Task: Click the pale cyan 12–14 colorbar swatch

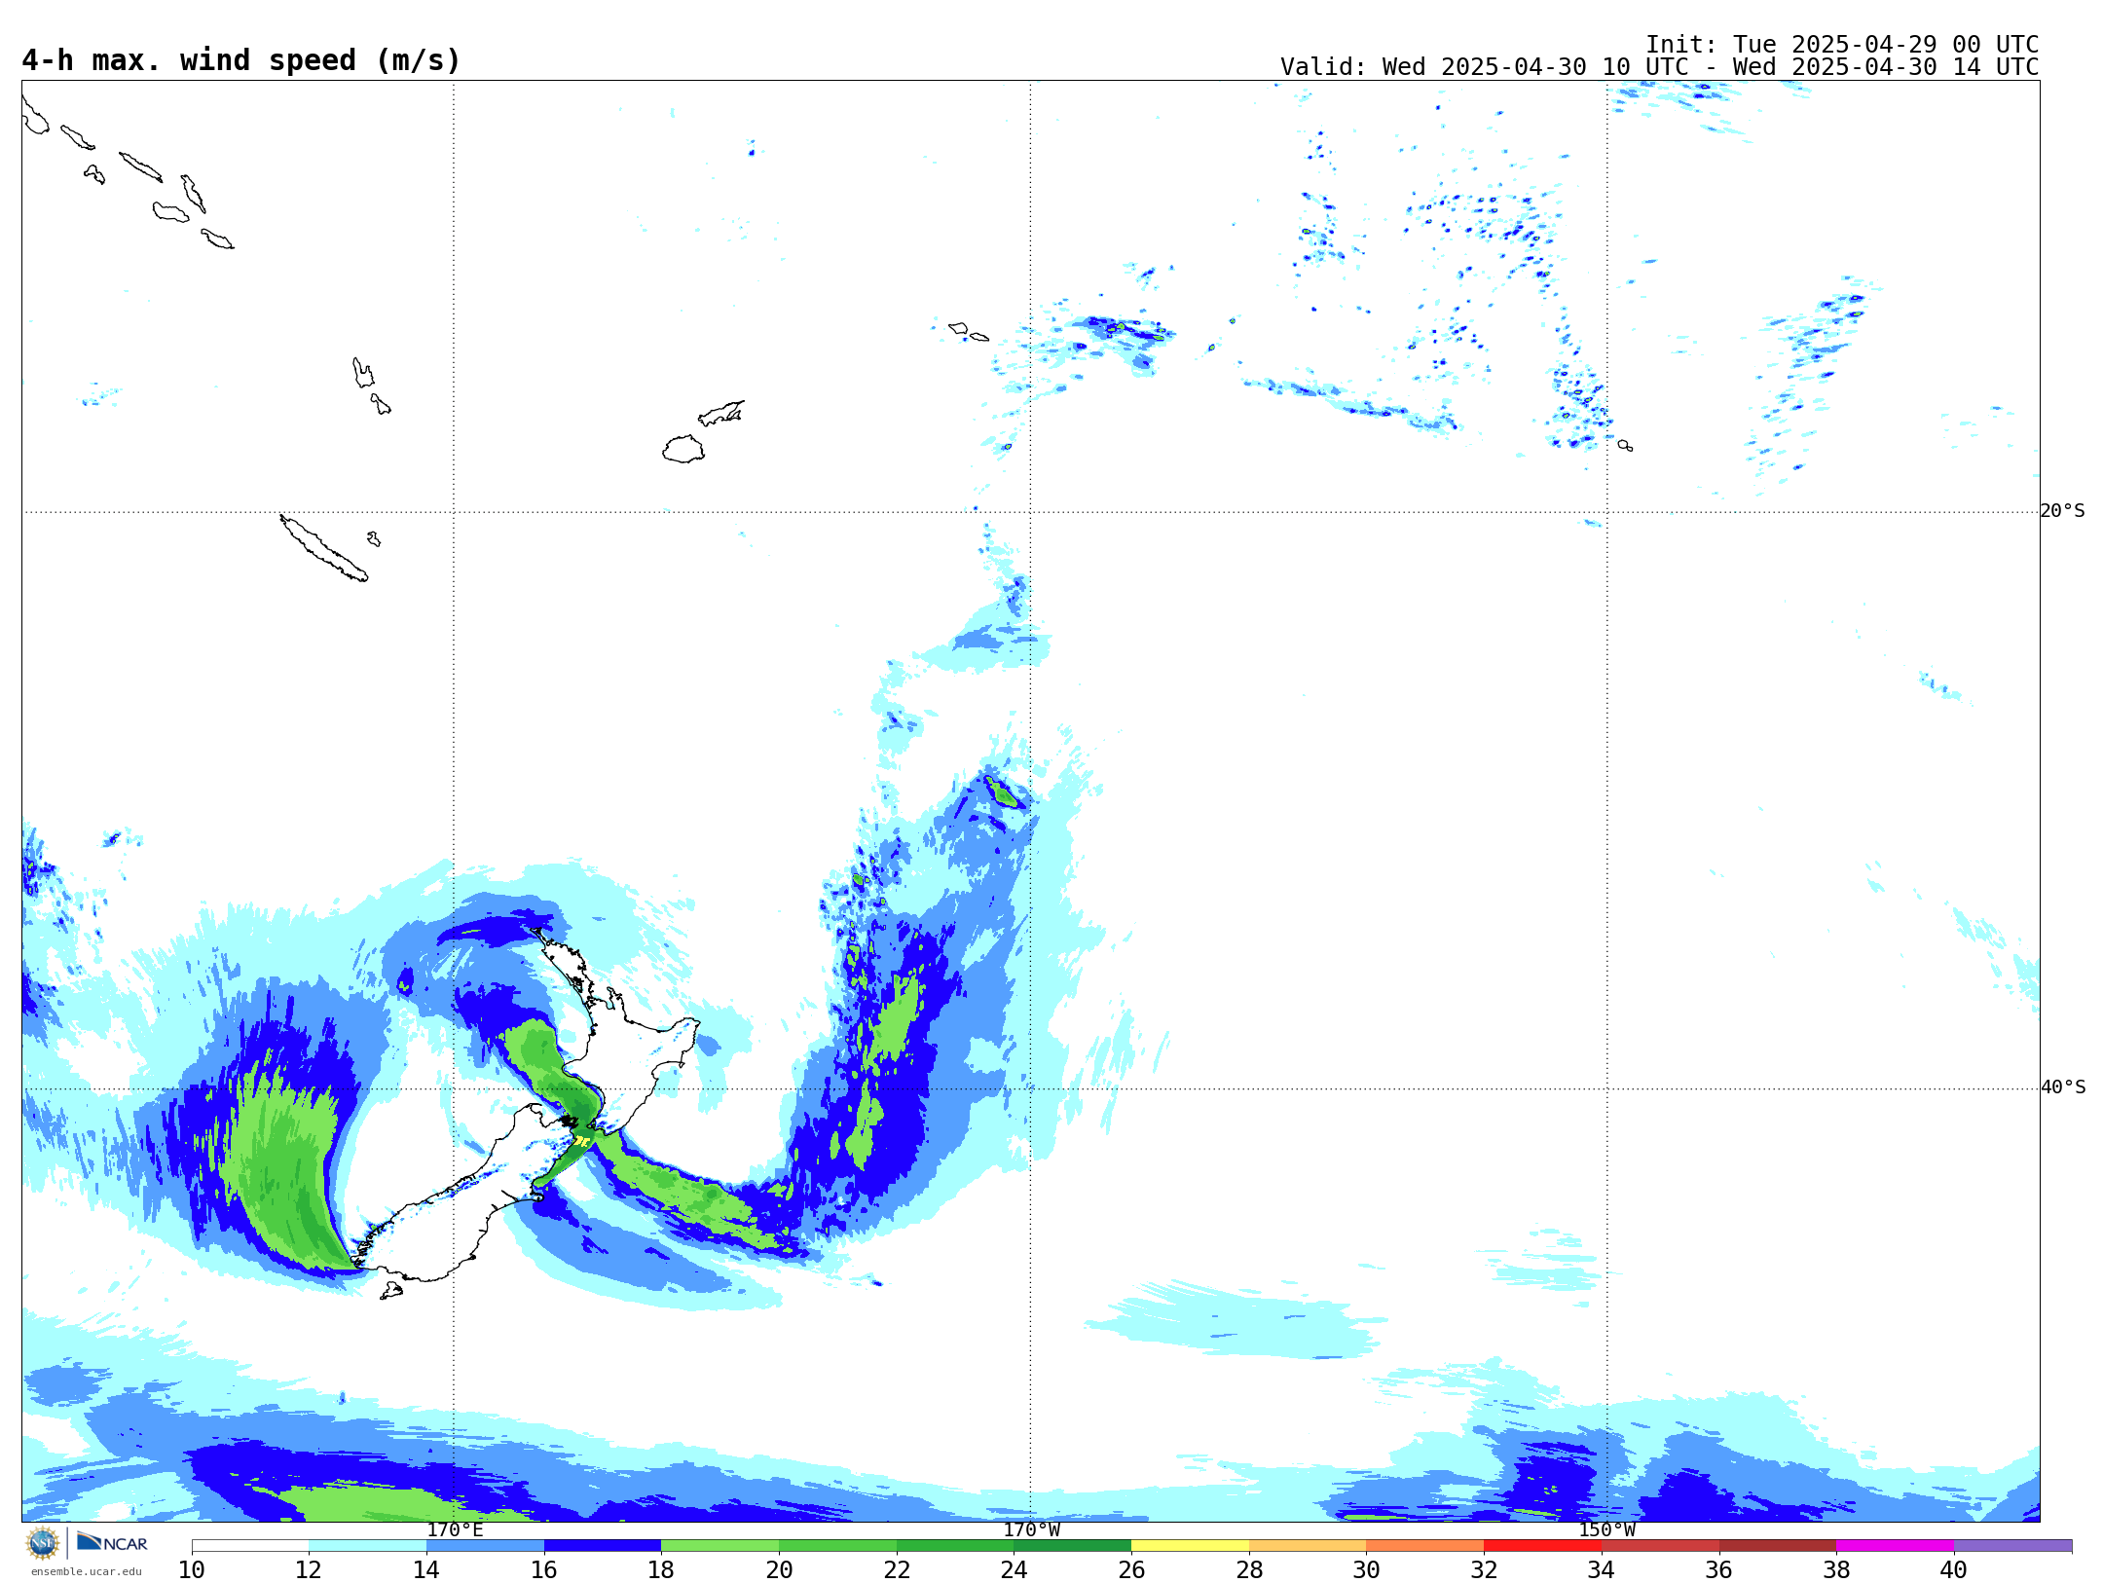Action: pyautogui.click(x=368, y=1546)
